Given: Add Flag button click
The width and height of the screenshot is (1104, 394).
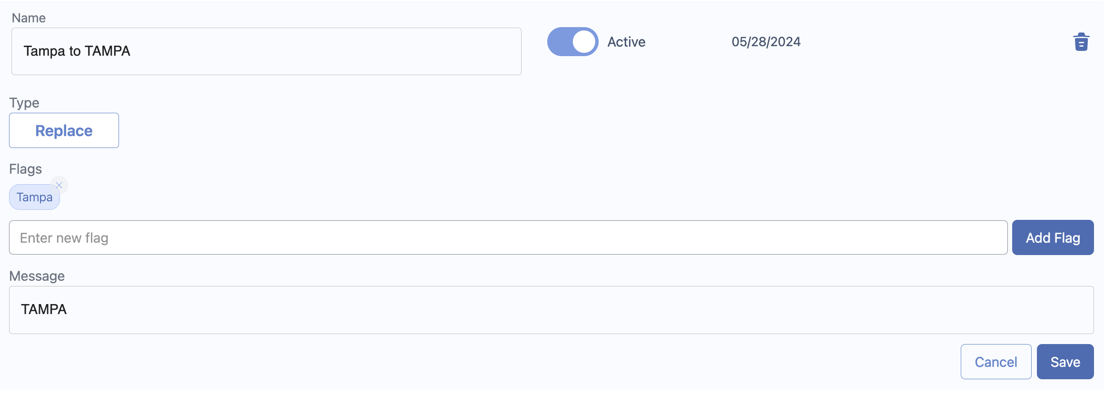Looking at the screenshot, I should 1053,237.
